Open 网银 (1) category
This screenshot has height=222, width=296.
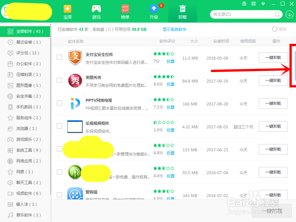(25, 172)
